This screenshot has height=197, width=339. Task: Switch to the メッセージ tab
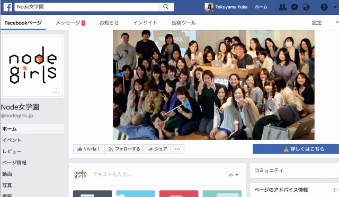tap(70, 23)
